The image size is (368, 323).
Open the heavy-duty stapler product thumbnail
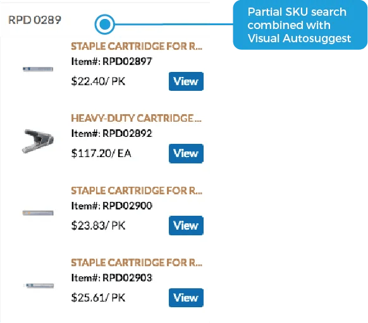(38, 141)
